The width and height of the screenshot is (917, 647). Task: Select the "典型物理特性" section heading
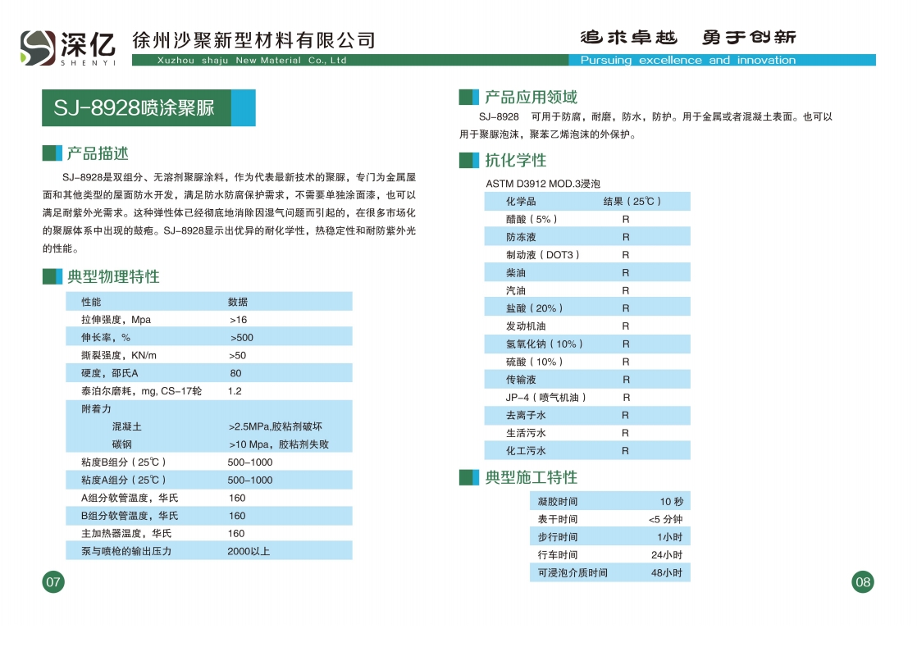(x=113, y=276)
